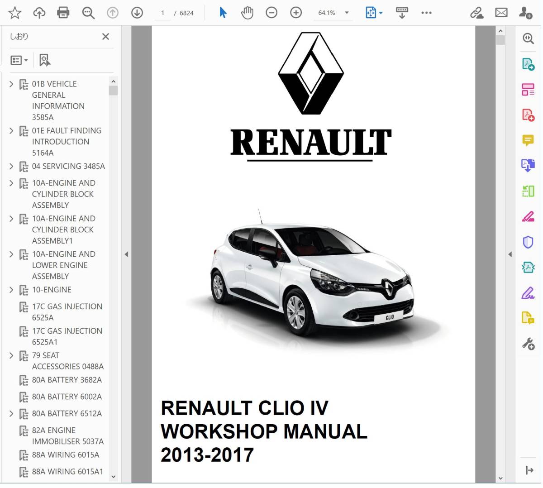Image resolution: width=543 pixels, height=488 pixels.
Task: Expand the 10-ENGINE bookmark
Action: 11,290
